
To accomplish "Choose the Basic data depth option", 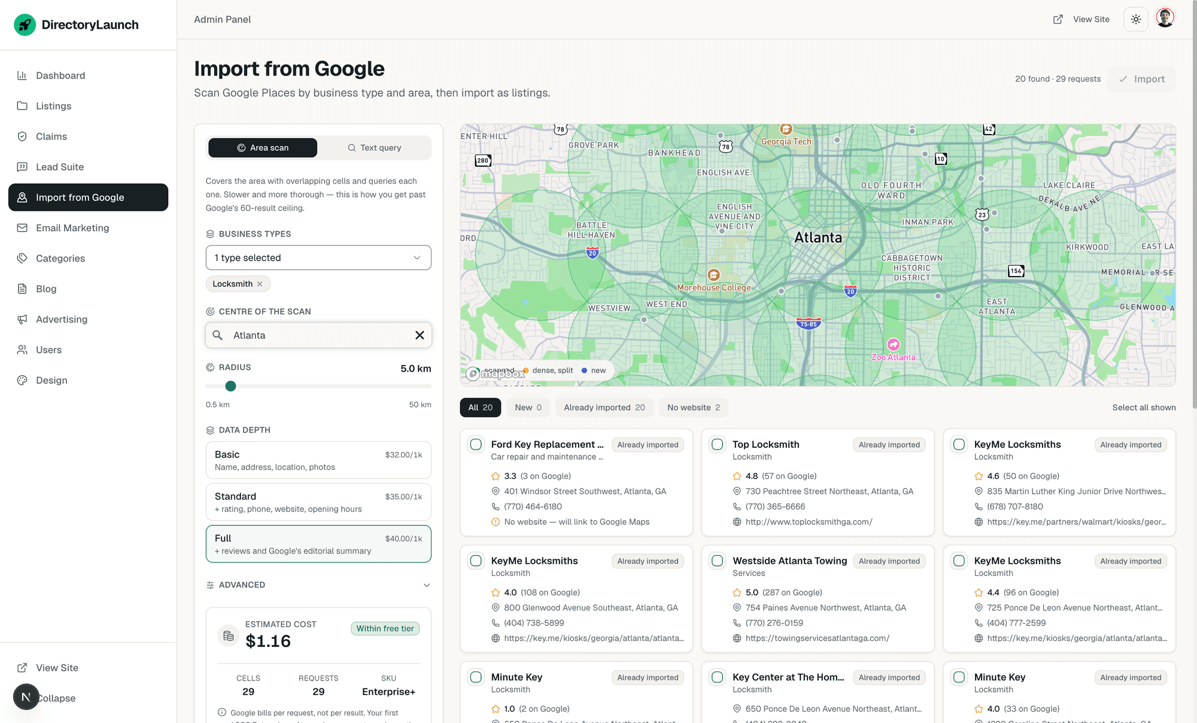I will (318, 460).
